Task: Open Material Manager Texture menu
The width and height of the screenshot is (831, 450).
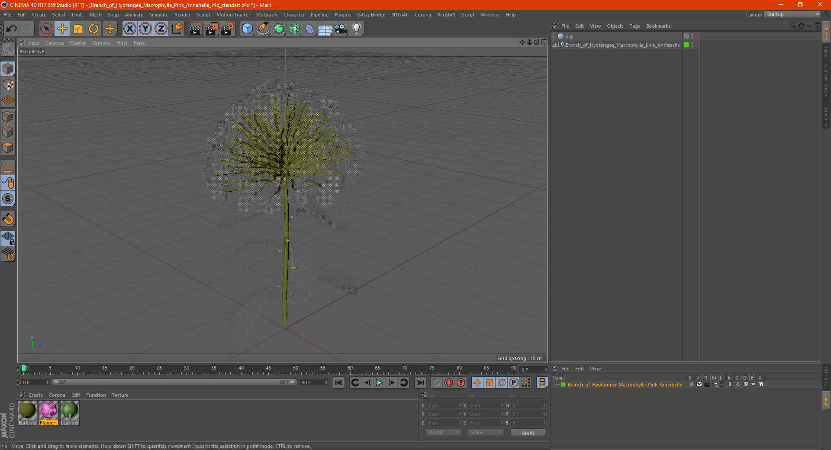Action: [120, 395]
